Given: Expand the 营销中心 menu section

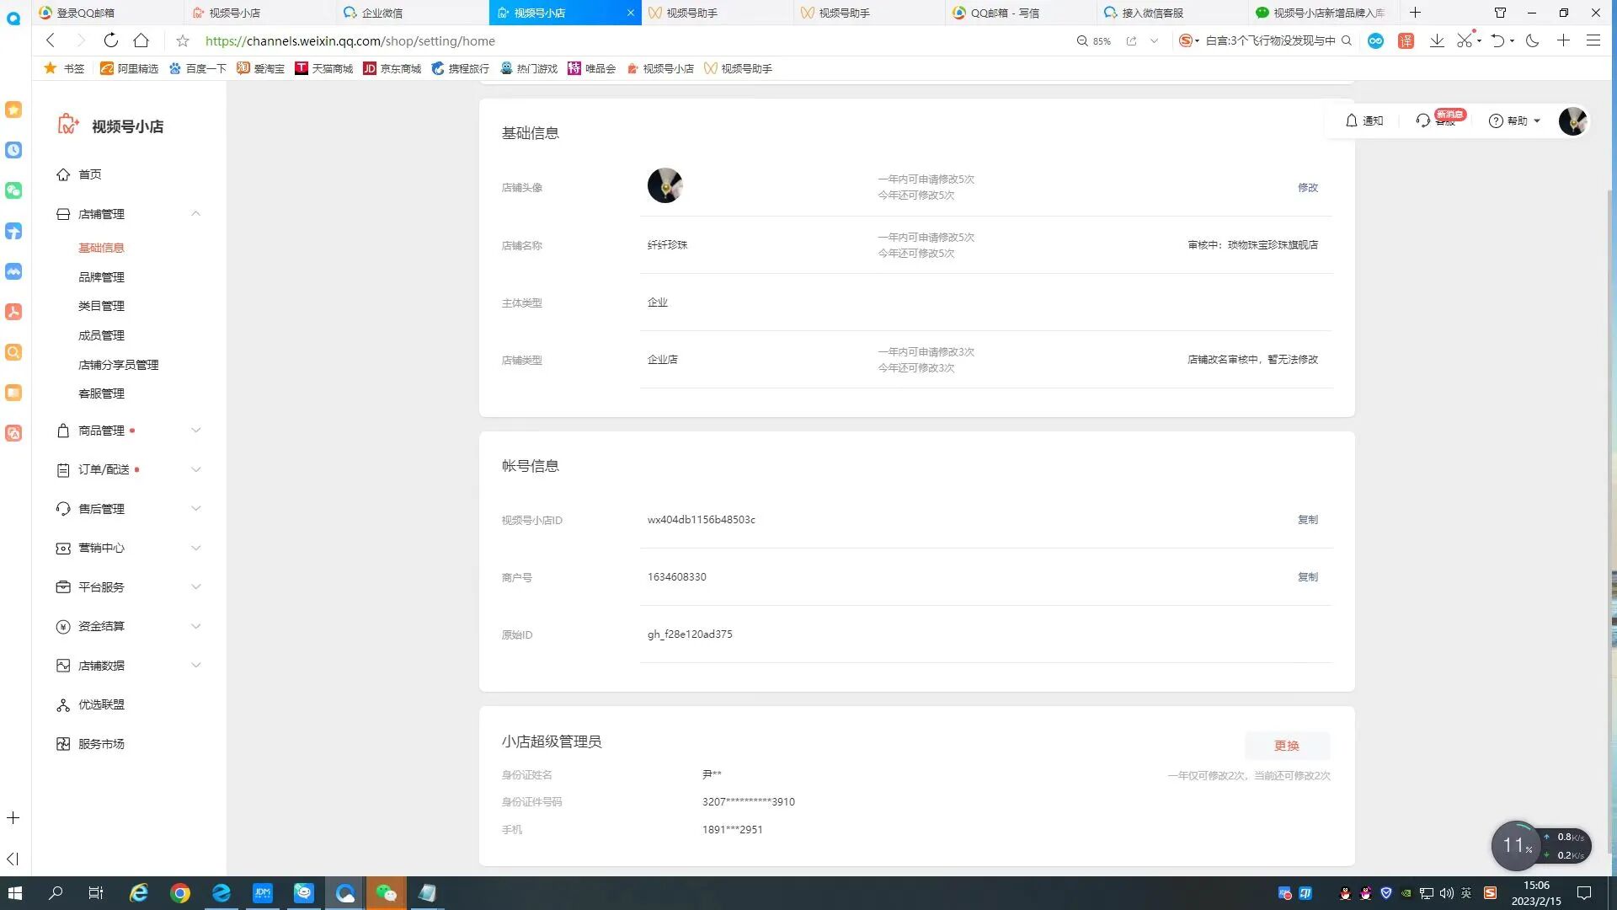Looking at the screenshot, I should click(195, 548).
